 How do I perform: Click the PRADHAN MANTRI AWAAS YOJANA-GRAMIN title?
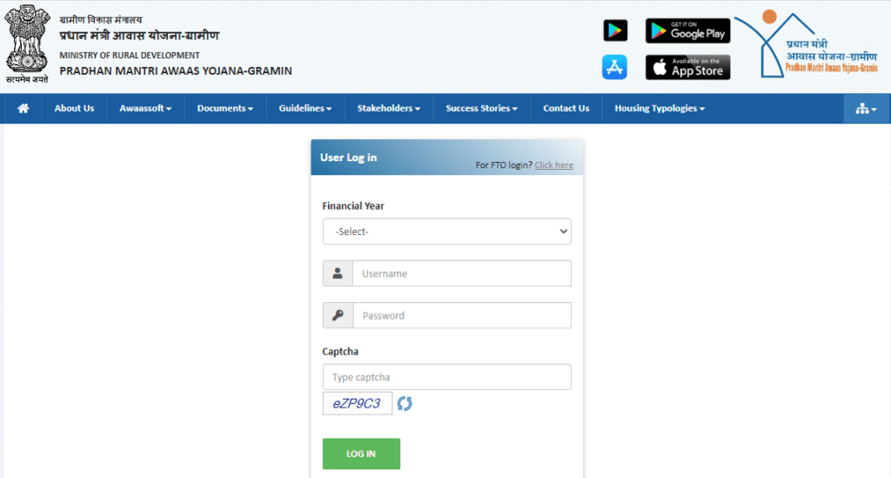(x=176, y=71)
